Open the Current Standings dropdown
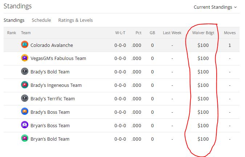245x157 pixels. 215,7
